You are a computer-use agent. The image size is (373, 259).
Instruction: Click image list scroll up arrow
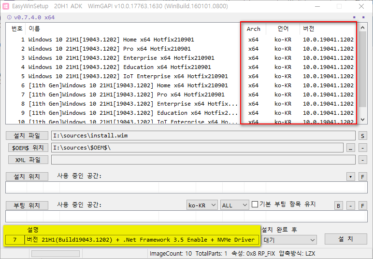pyautogui.click(x=362, y=27)
